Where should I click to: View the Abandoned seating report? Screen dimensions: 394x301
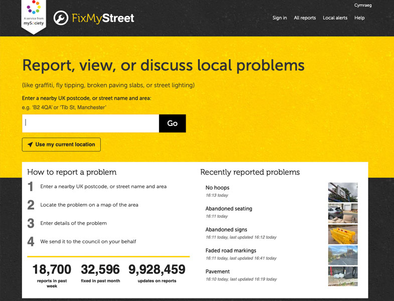click(228, 209)
